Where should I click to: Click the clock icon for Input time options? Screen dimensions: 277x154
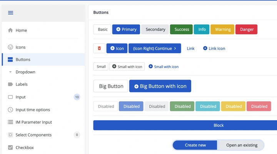click(x=10, y=110)
